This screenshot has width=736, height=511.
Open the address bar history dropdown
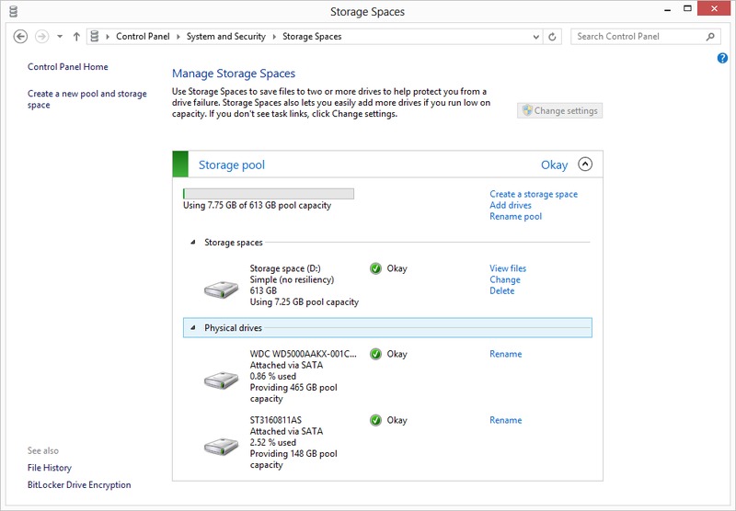pos(536,37)
